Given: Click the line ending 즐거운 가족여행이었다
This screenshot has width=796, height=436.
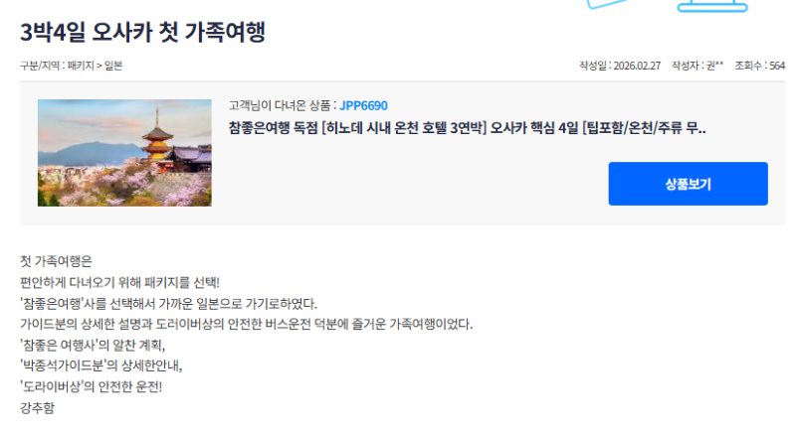Looking at the screenshot, I should click(246, 324).
